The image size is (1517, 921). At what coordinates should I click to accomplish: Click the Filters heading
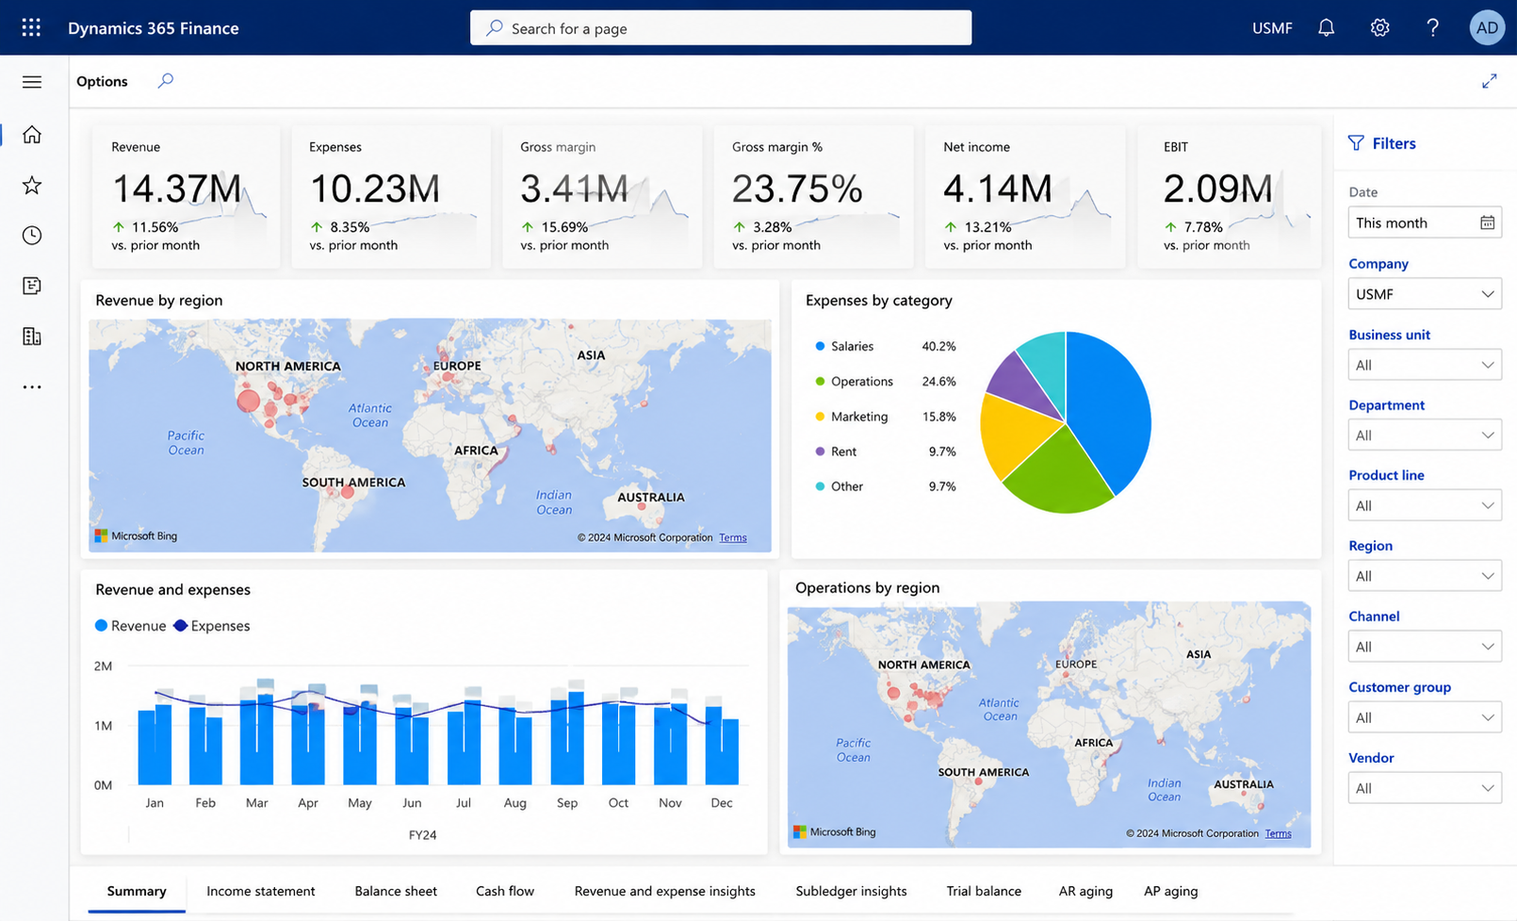1394,143
